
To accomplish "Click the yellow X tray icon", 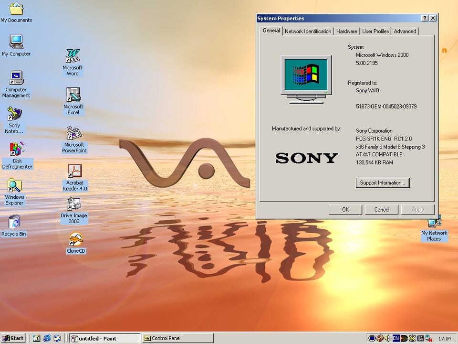I will point(412,338).
